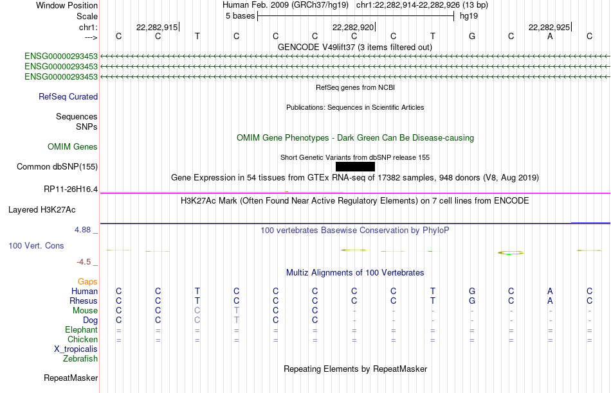The image size is (611, 393).
Task: Click the Human species label
Action: [x=84, y=291]
